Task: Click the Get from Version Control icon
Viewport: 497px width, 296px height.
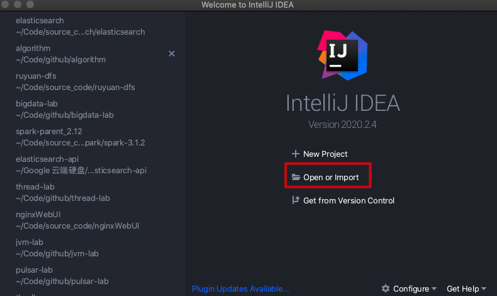Action: [x=296, y=201]
